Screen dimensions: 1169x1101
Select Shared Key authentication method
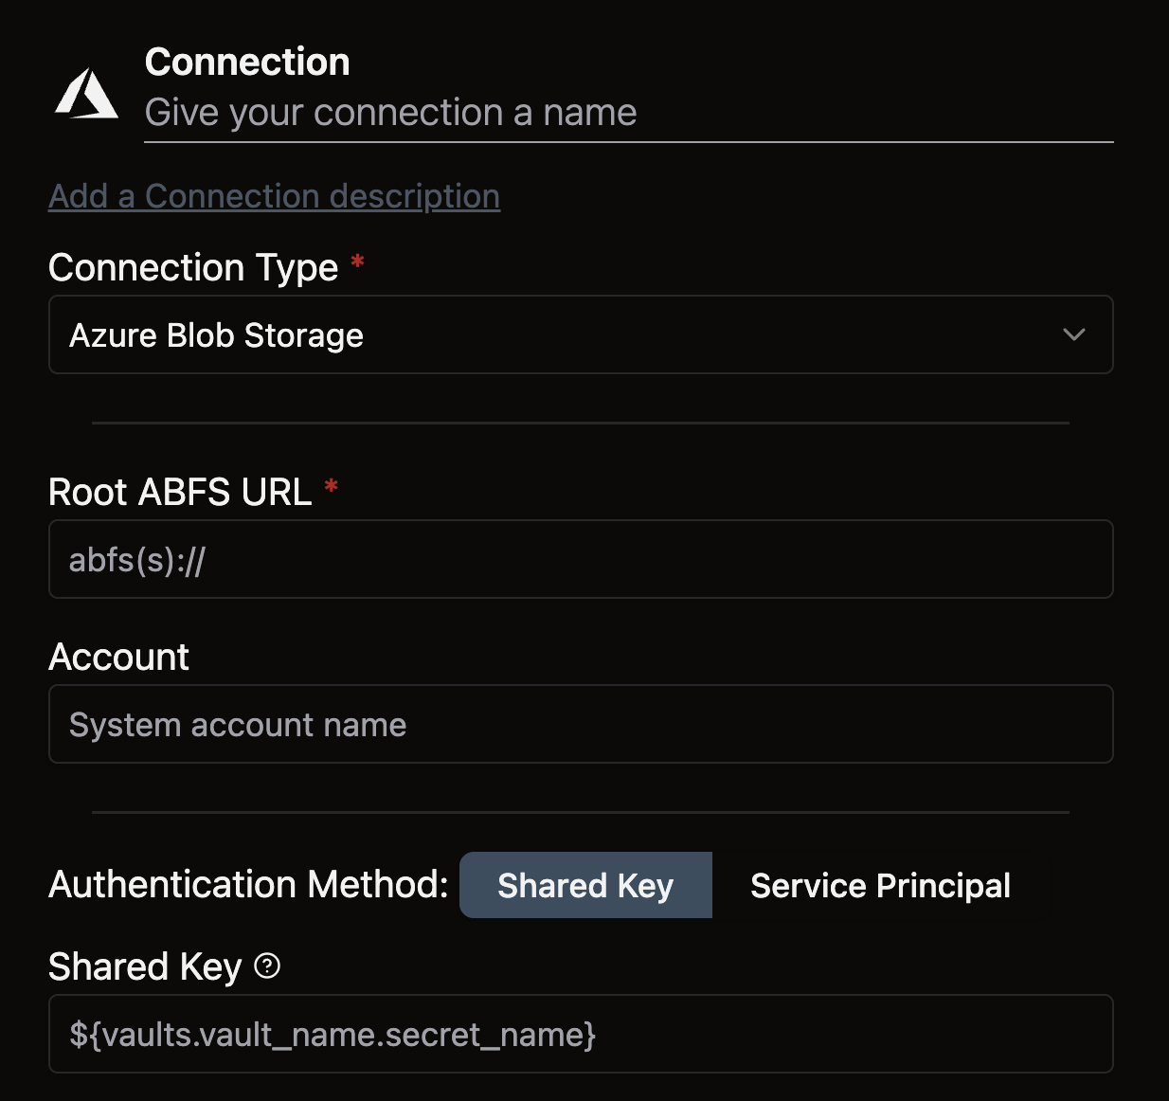click(x=584, y=885)
